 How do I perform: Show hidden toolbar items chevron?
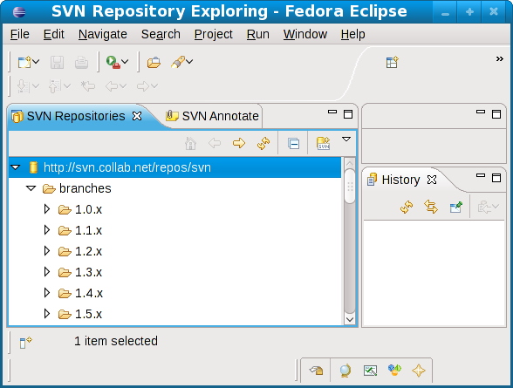tap(499, 58)
